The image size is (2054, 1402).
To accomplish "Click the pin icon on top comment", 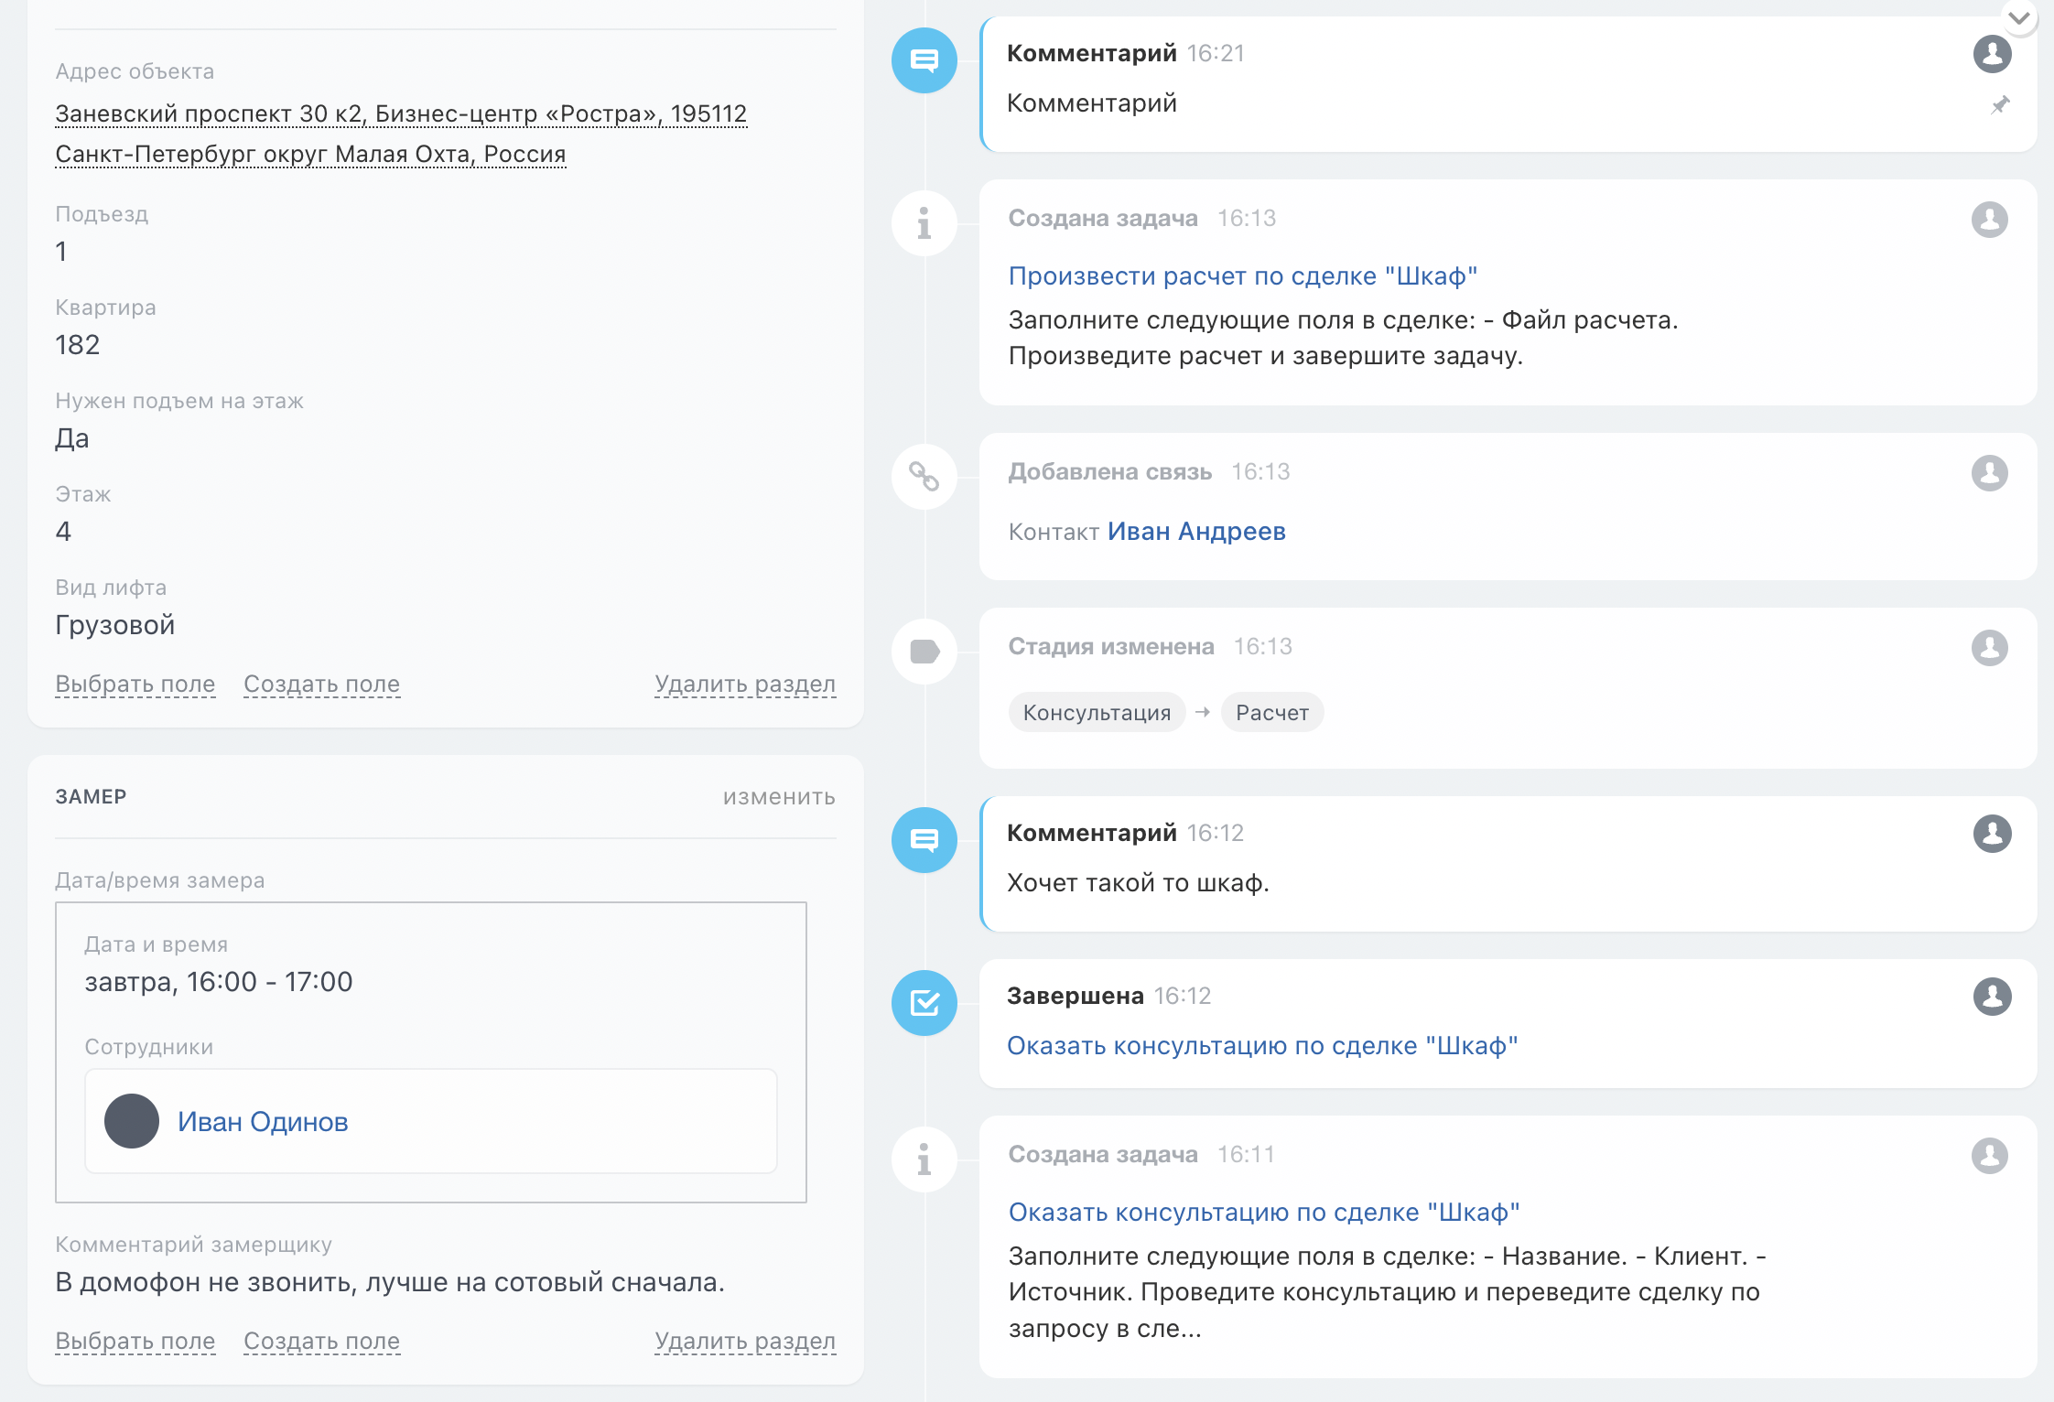I will pos(2000,105).
